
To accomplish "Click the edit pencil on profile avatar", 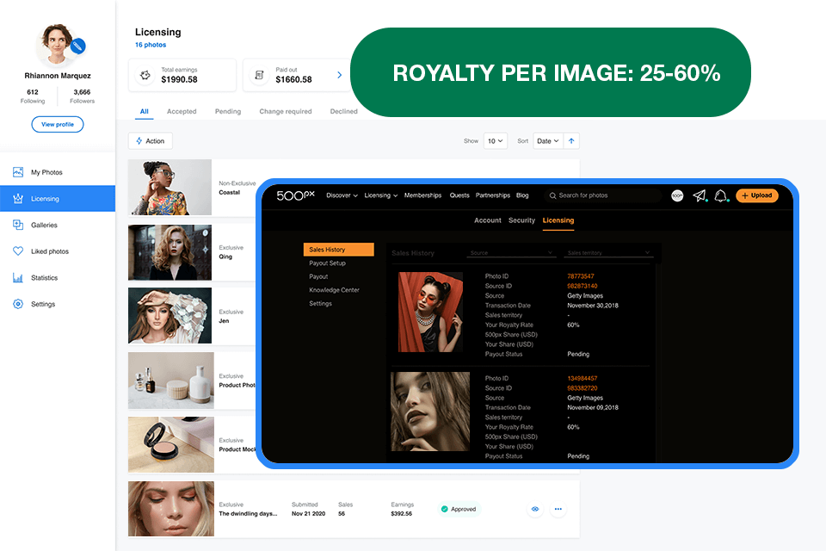I will point(77,46).
